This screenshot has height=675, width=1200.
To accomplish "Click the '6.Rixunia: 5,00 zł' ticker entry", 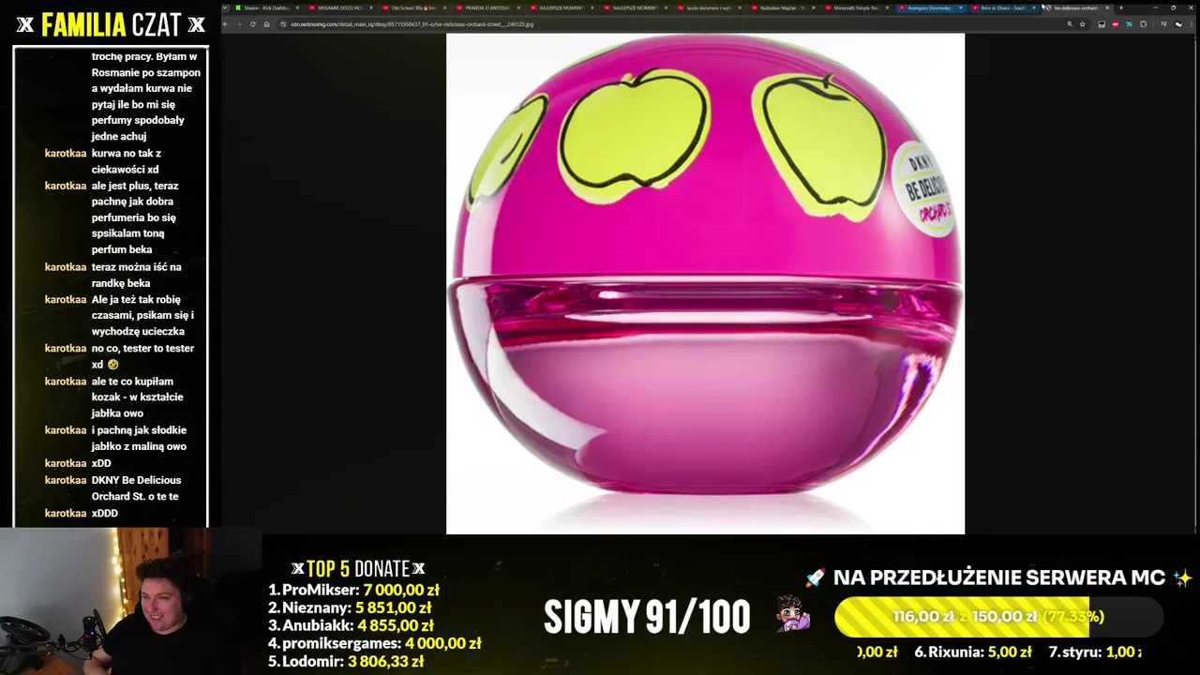I will 973,652.
